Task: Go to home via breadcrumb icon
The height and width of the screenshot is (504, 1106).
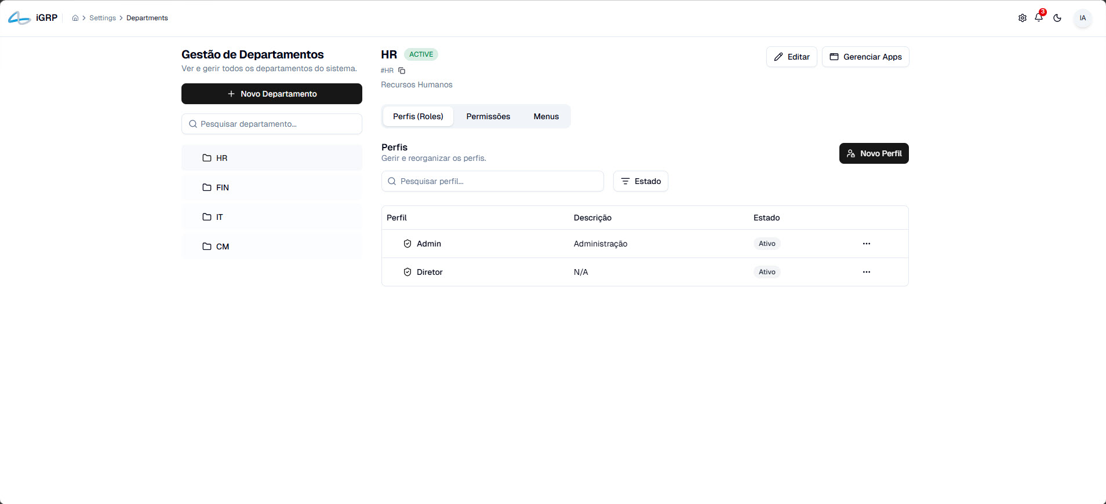Action: (75, 18)
